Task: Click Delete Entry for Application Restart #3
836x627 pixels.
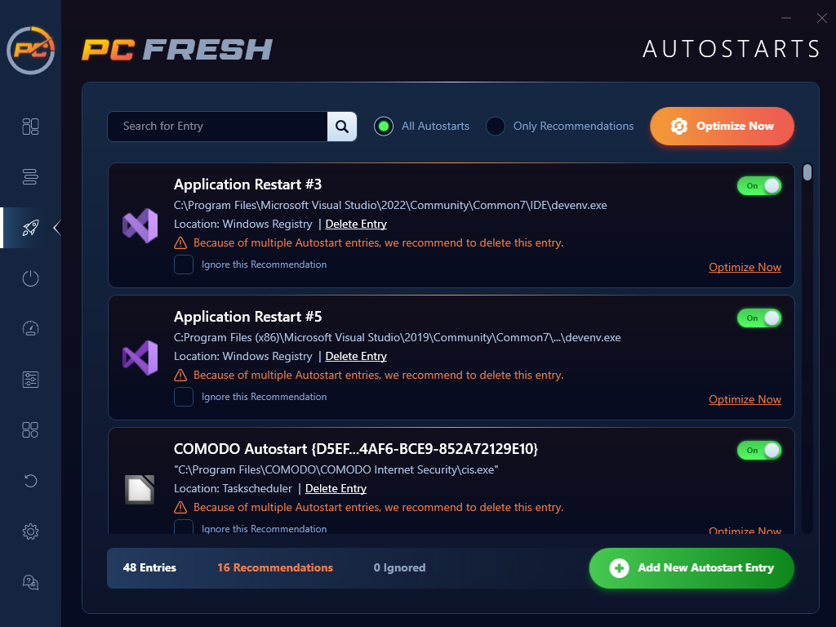Action: [356, 224]
